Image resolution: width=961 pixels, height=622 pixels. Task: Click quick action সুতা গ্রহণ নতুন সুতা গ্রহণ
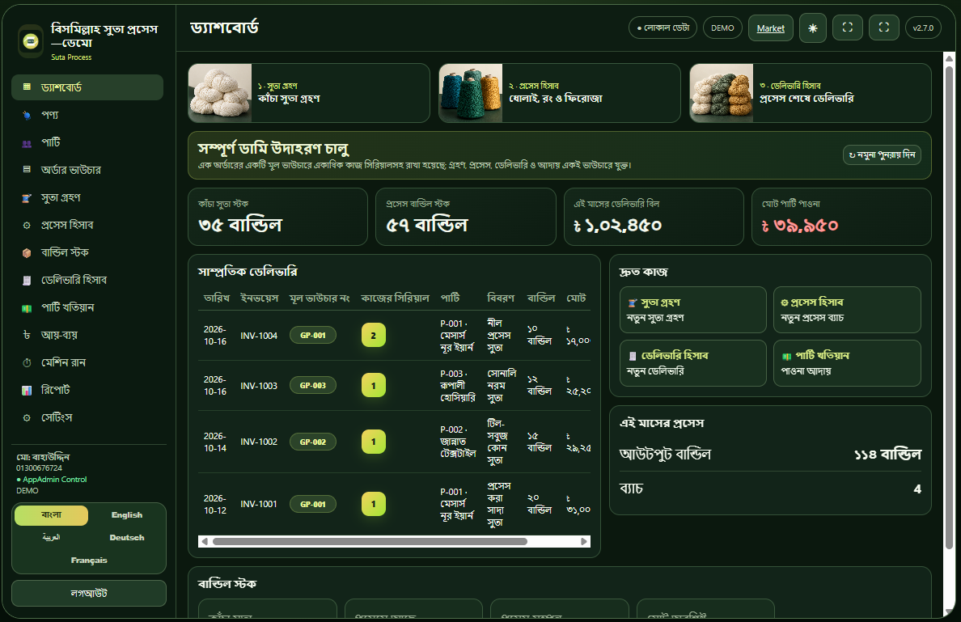pos(693,310)
